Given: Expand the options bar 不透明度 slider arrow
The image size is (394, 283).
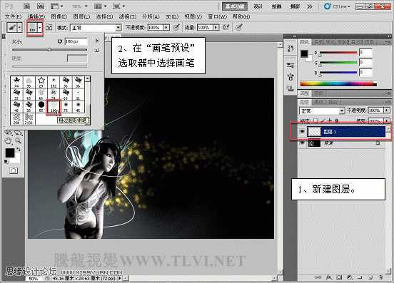Looking at the screenshot, I should coord(166,27).
